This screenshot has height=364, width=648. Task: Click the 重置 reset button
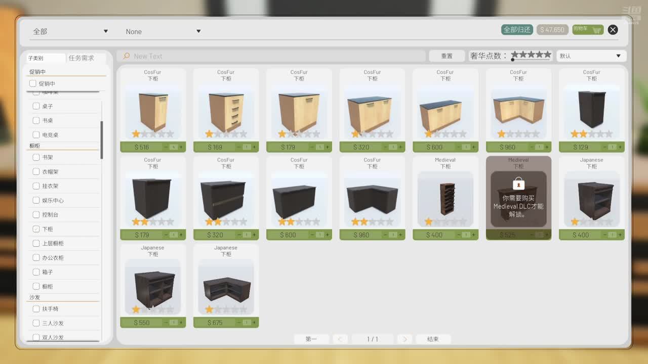click(447, 56)
